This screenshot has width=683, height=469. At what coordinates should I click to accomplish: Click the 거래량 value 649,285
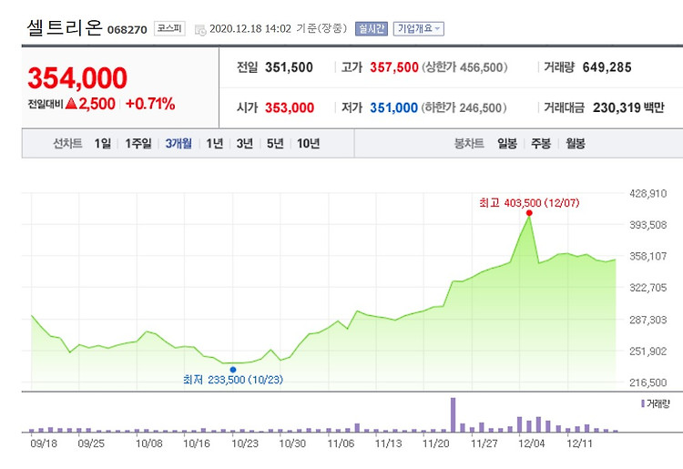[607, 67]
